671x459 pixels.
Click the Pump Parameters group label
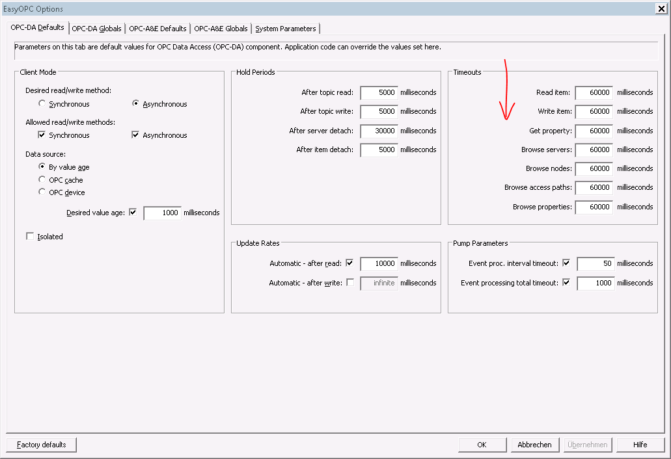pos(480,243)
